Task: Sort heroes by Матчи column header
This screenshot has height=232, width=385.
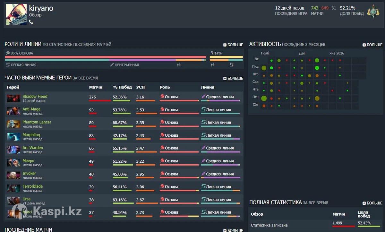Action: [96, 87]
